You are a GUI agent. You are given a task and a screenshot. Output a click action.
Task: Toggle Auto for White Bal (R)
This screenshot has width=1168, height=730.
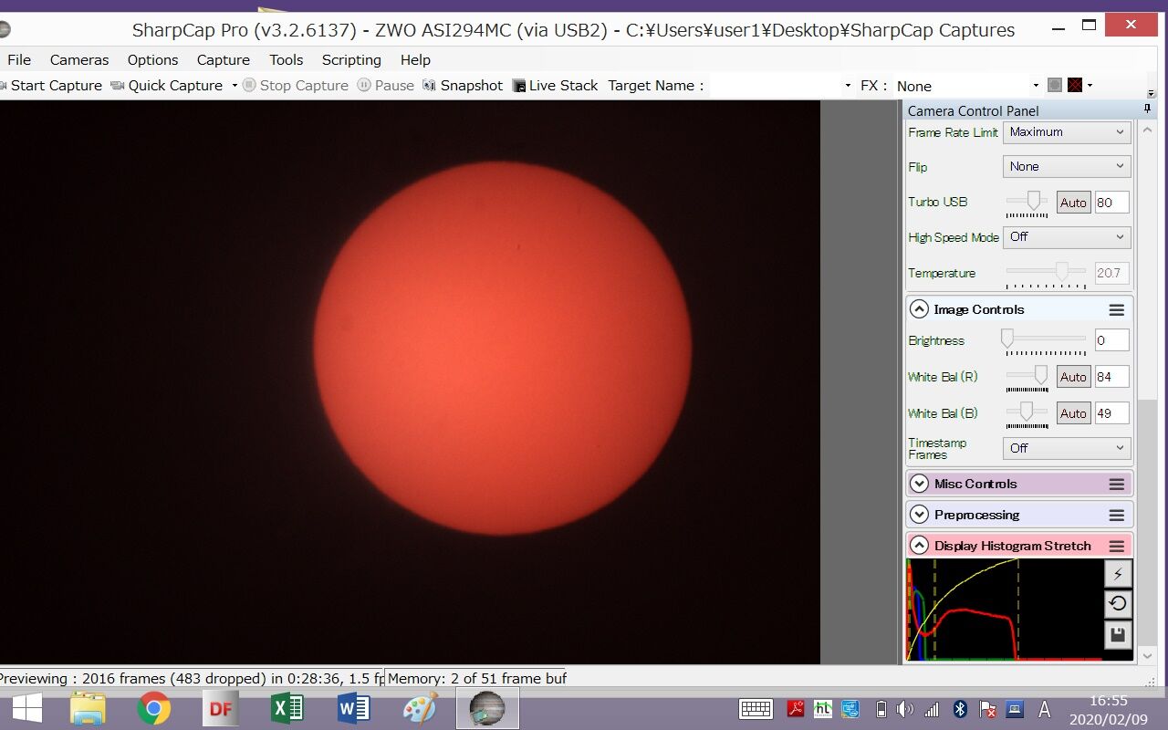coord(1073,377)
